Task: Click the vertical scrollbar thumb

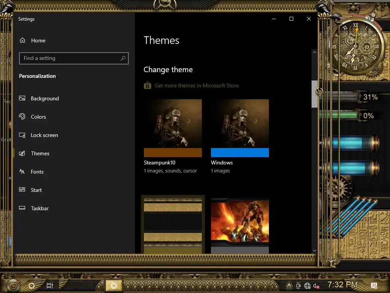Action: (x=314, y=94)
